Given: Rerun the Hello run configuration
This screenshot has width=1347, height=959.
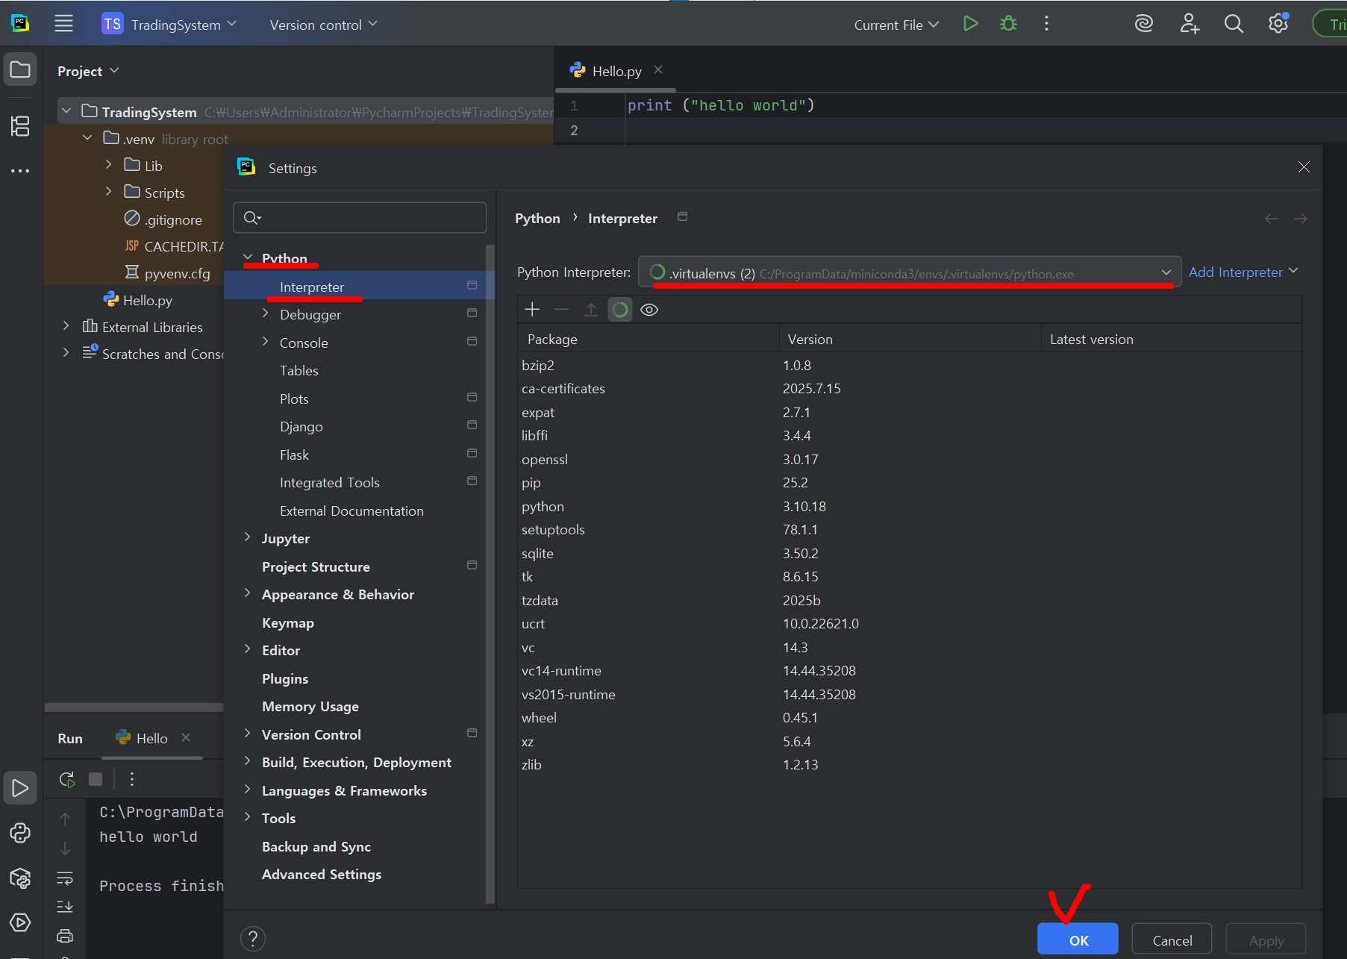Looking at the screenshot, I should [x=67, y=779].
